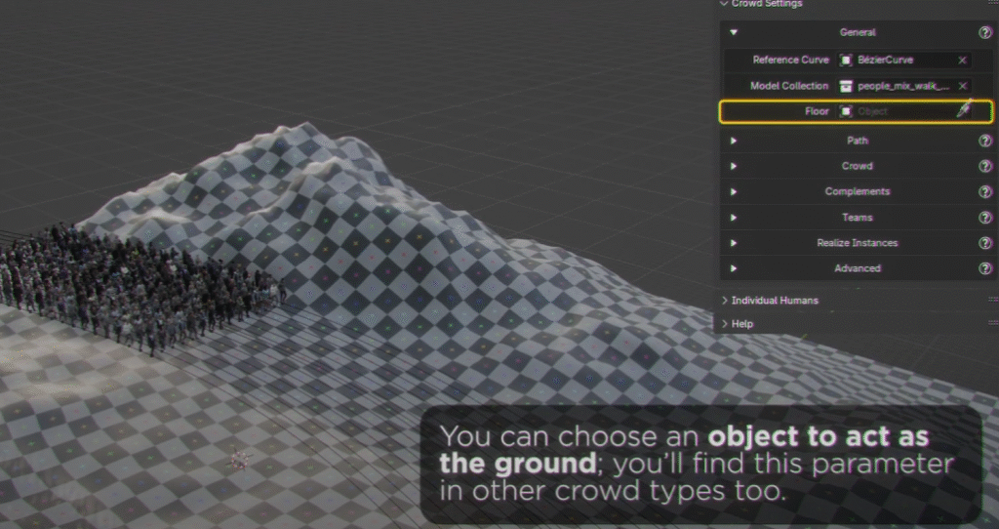999x529 pixels.
Task: Click the question mark next to Teams
Action: [984, 218]
